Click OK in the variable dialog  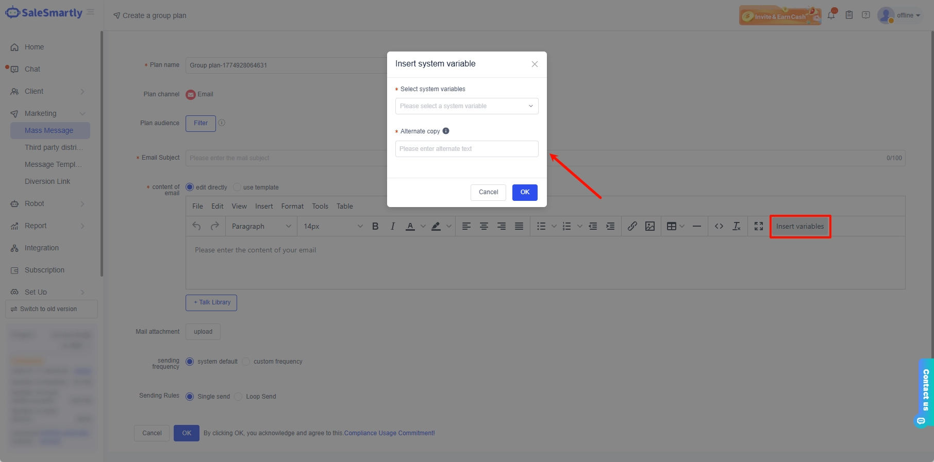point(525,192)
